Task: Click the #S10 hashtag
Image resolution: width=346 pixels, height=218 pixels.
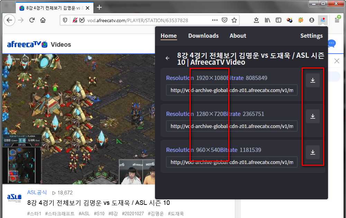Action: [99, 214]
